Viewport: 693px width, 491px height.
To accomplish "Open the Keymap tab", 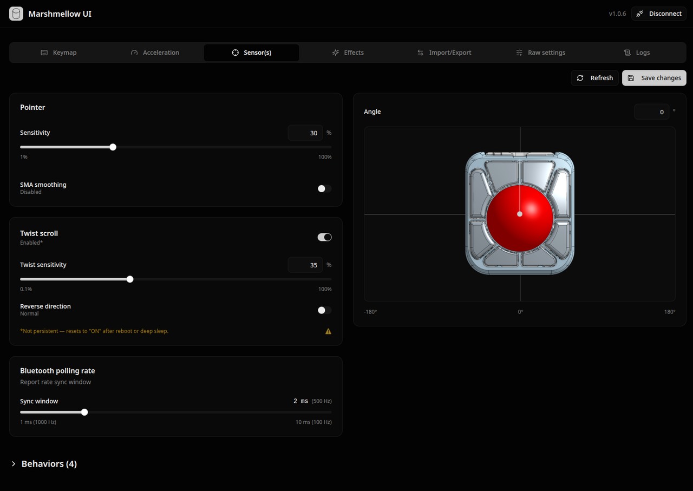I will click(x=58, y=53).
